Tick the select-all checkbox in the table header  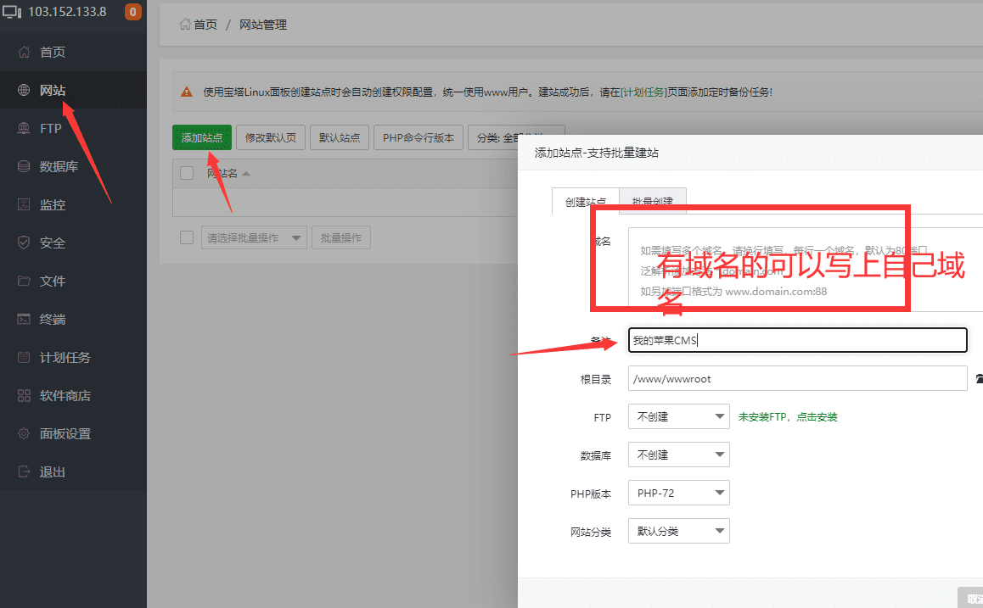pyautogui.click(x=187, y=174)
